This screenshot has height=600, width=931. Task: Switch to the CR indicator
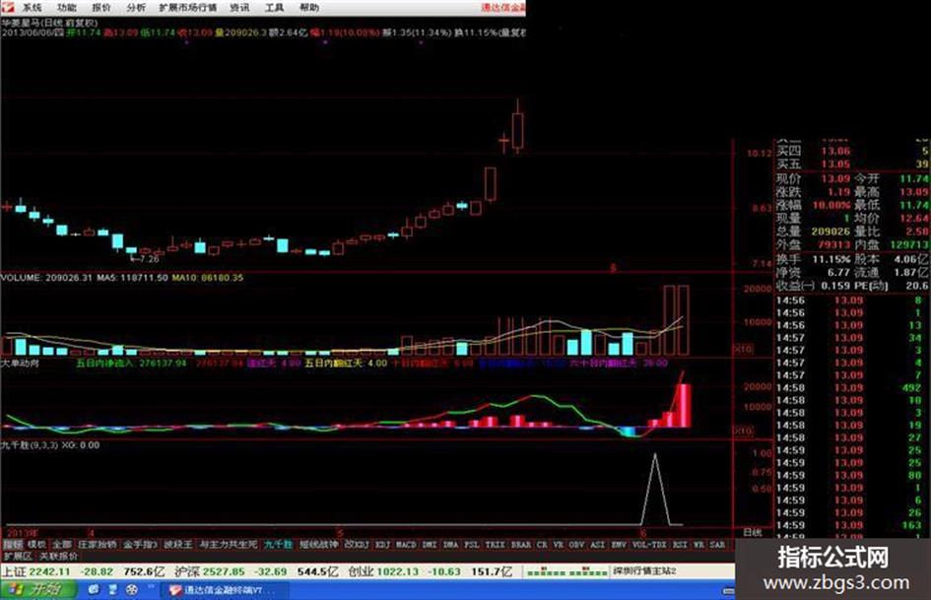coord(542,544)
